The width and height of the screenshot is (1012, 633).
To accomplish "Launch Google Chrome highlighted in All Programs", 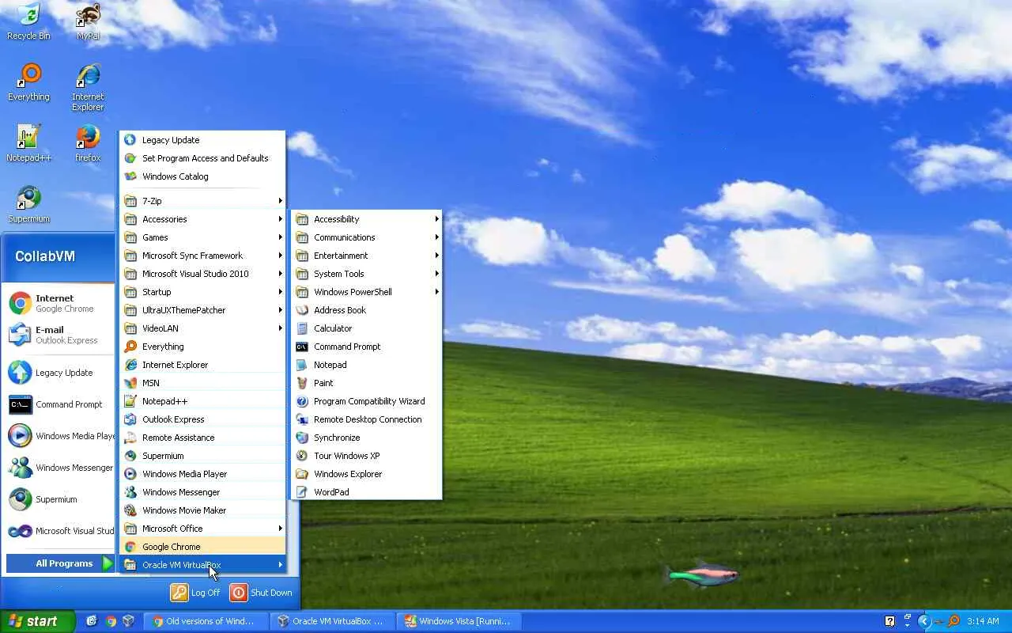I will coord(202,547).
